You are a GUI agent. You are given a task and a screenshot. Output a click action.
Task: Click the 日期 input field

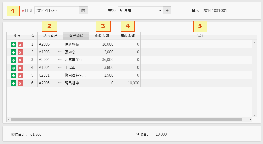pos(56,10)
